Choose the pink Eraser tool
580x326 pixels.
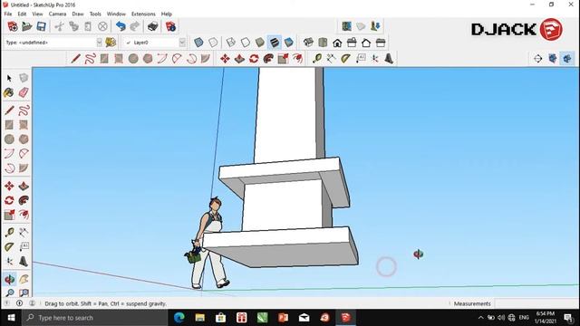24,92
